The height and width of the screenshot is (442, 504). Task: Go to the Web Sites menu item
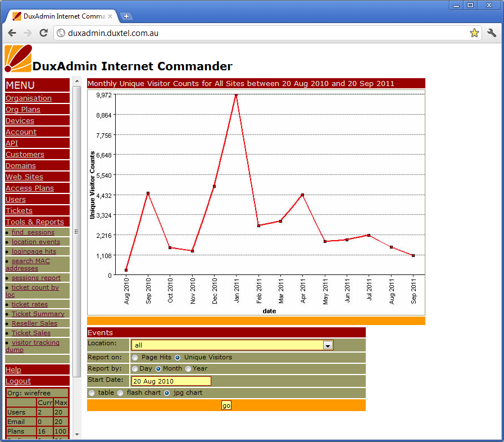[x=24, y=177]
